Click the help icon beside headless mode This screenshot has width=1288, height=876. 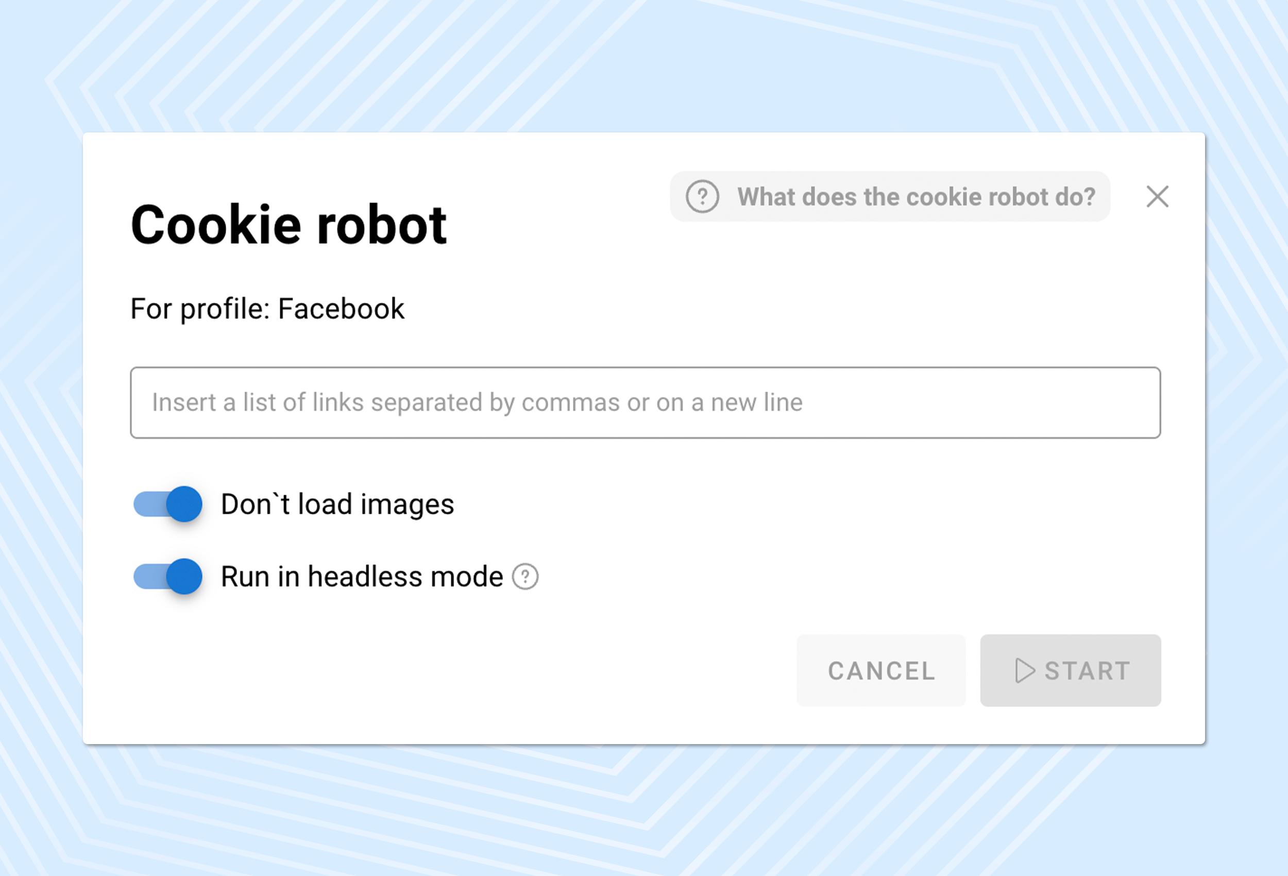click(525, 577)
